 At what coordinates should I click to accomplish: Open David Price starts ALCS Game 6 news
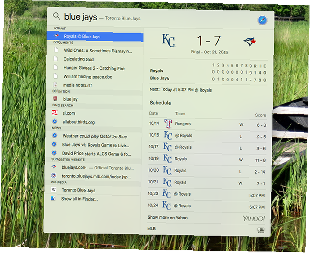coord(96,154)
